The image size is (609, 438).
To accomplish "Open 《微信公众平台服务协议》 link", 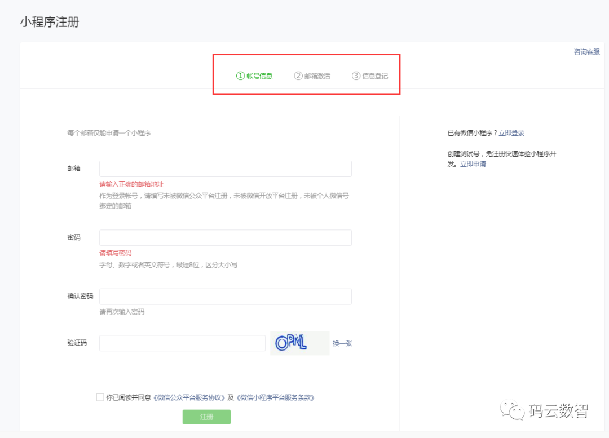I will 189,397.
